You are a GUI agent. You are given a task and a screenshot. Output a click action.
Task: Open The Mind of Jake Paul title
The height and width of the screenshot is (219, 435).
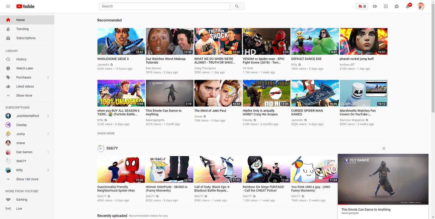(x=210, y=111)
